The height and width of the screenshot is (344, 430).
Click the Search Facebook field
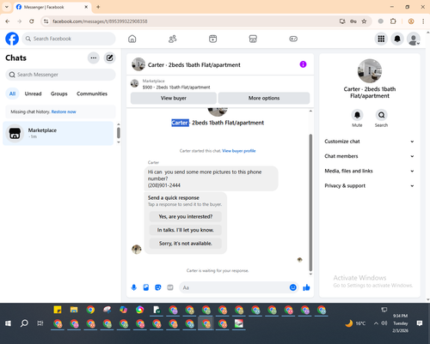point(69,39)
